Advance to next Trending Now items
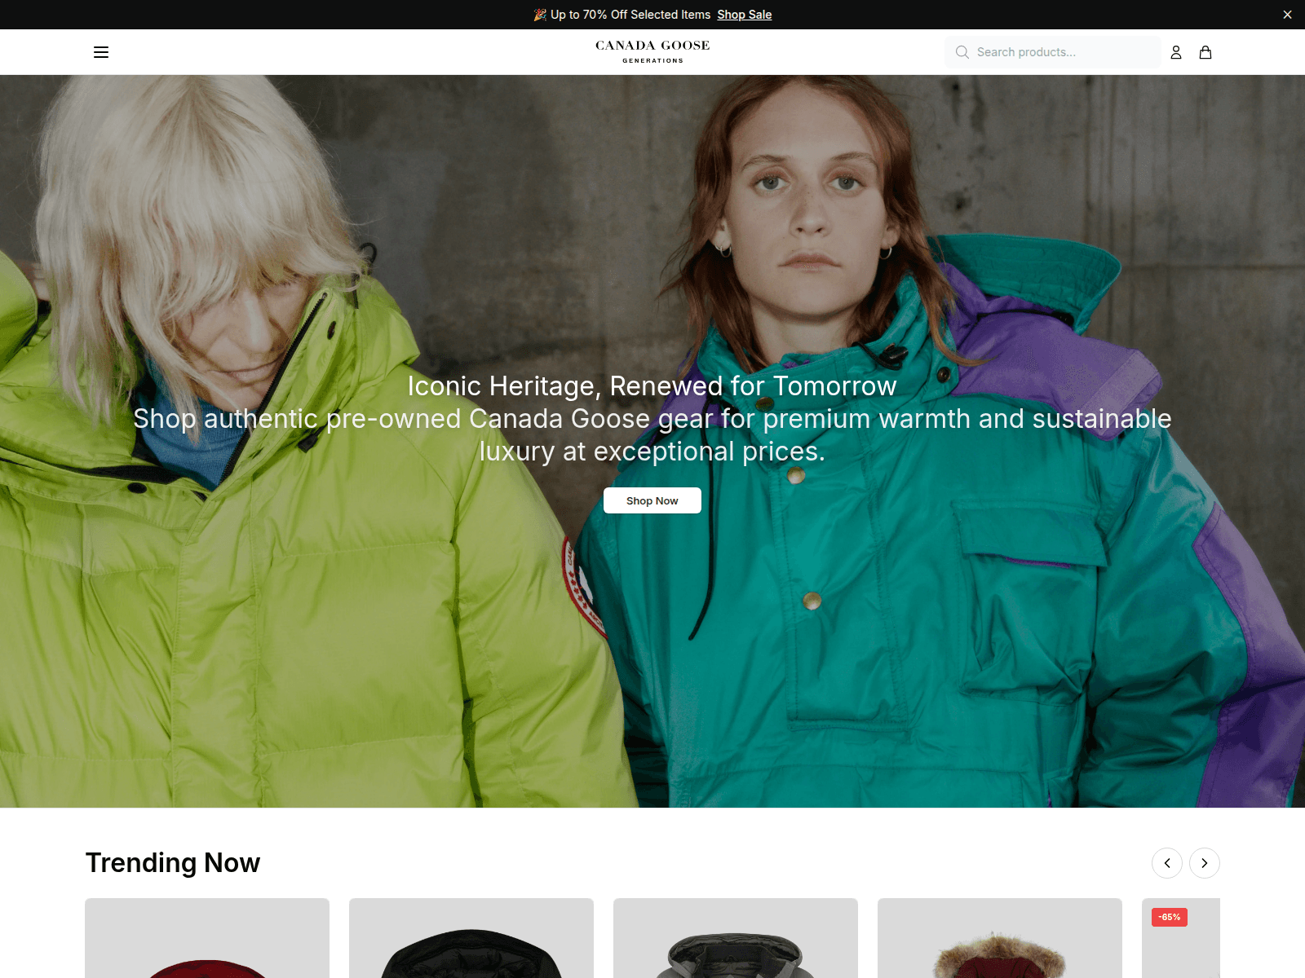Image resolution: width=1305 pixels, height=978 pixels. click(1205, 863)
